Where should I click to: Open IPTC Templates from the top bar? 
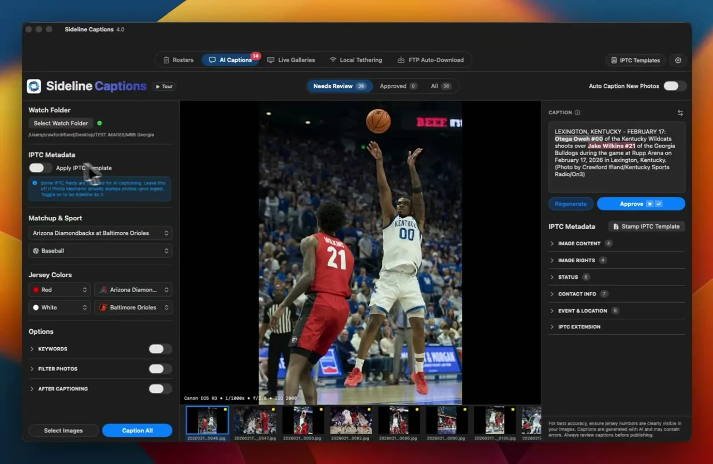pyautogui.click(x=635, y=61)
